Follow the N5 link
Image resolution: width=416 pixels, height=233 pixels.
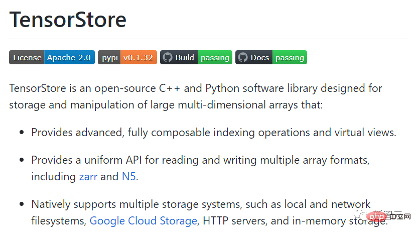tap(128, 176)
